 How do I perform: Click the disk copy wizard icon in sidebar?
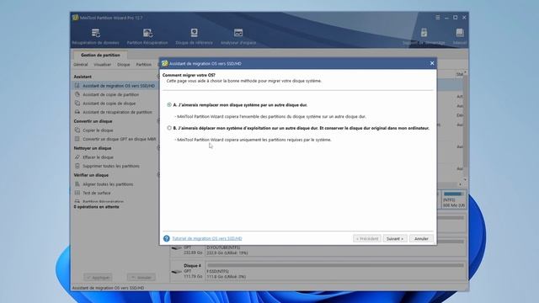[77, 103]
